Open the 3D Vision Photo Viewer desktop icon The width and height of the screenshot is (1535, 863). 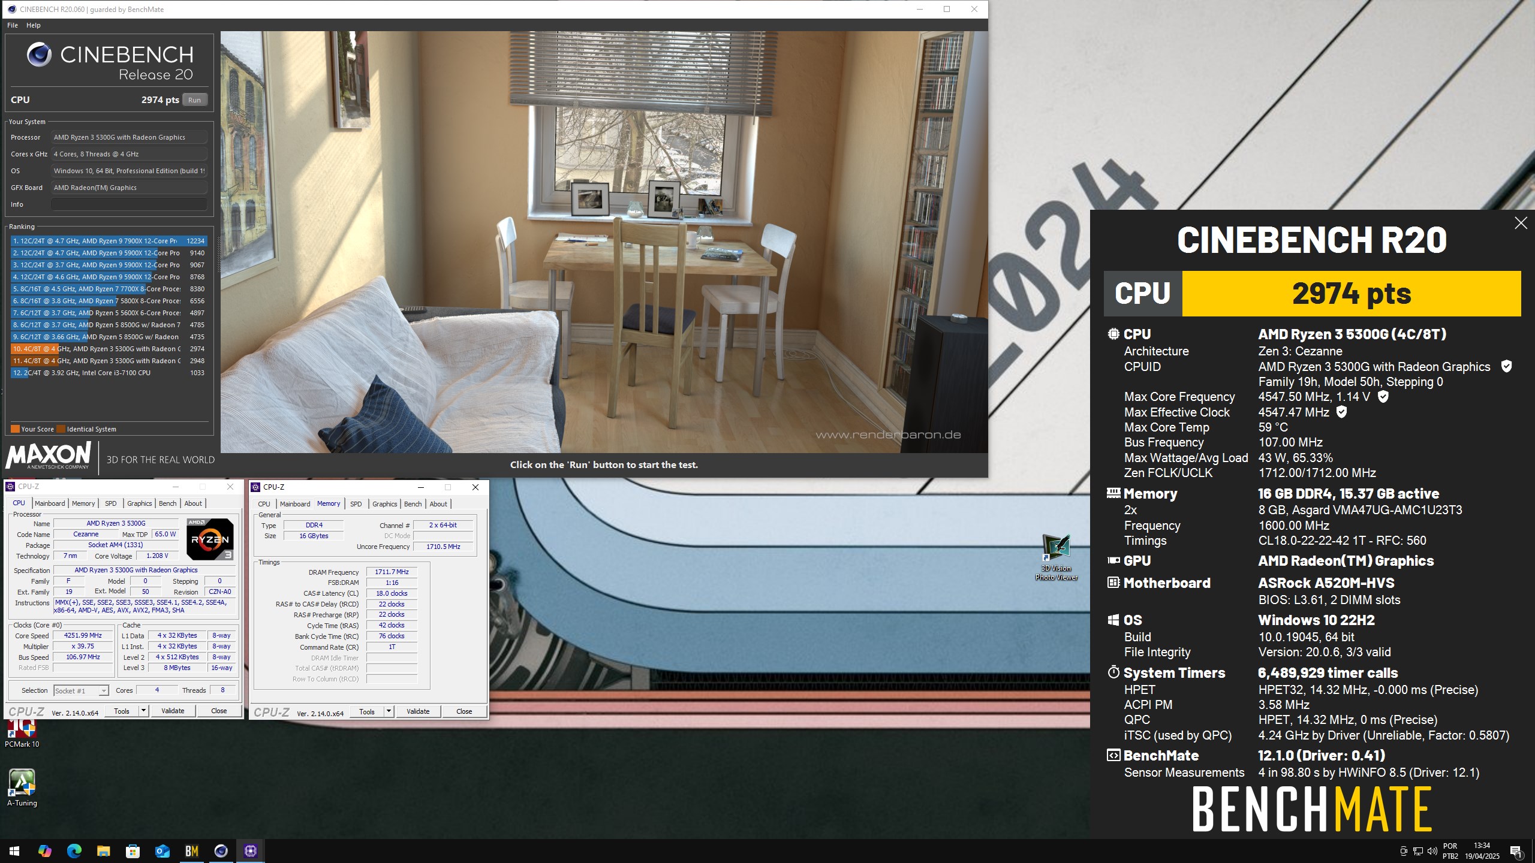pyautogui.click(x=1056, y=557)
